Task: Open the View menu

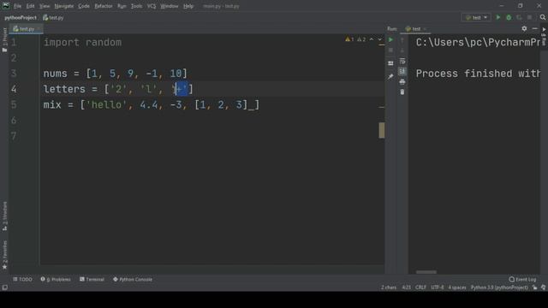Action: [x=45, y=6]
